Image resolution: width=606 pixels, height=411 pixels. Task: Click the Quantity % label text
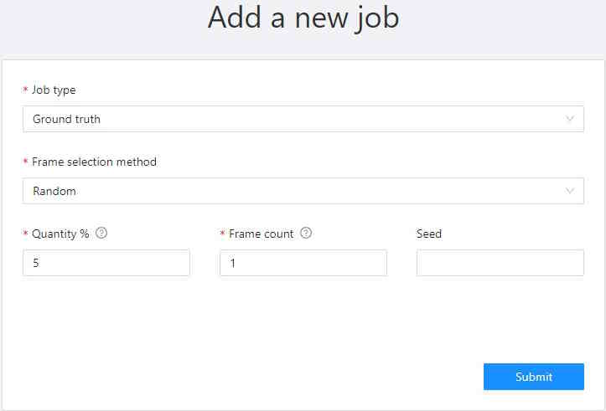[60, 234]
